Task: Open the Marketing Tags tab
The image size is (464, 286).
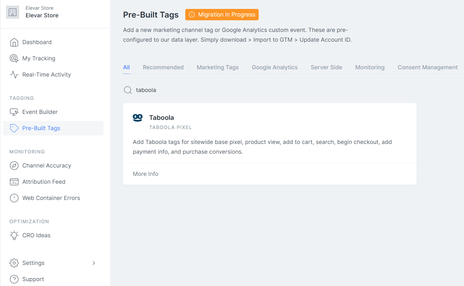Action: point(218,67)
